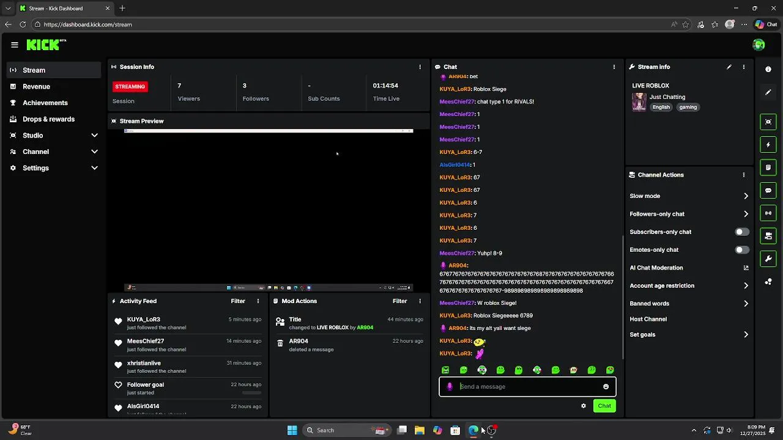The height and width of the screenshot is (440, 783).
Task: Click the red STREAMING status badge
Action: point(130,87)
